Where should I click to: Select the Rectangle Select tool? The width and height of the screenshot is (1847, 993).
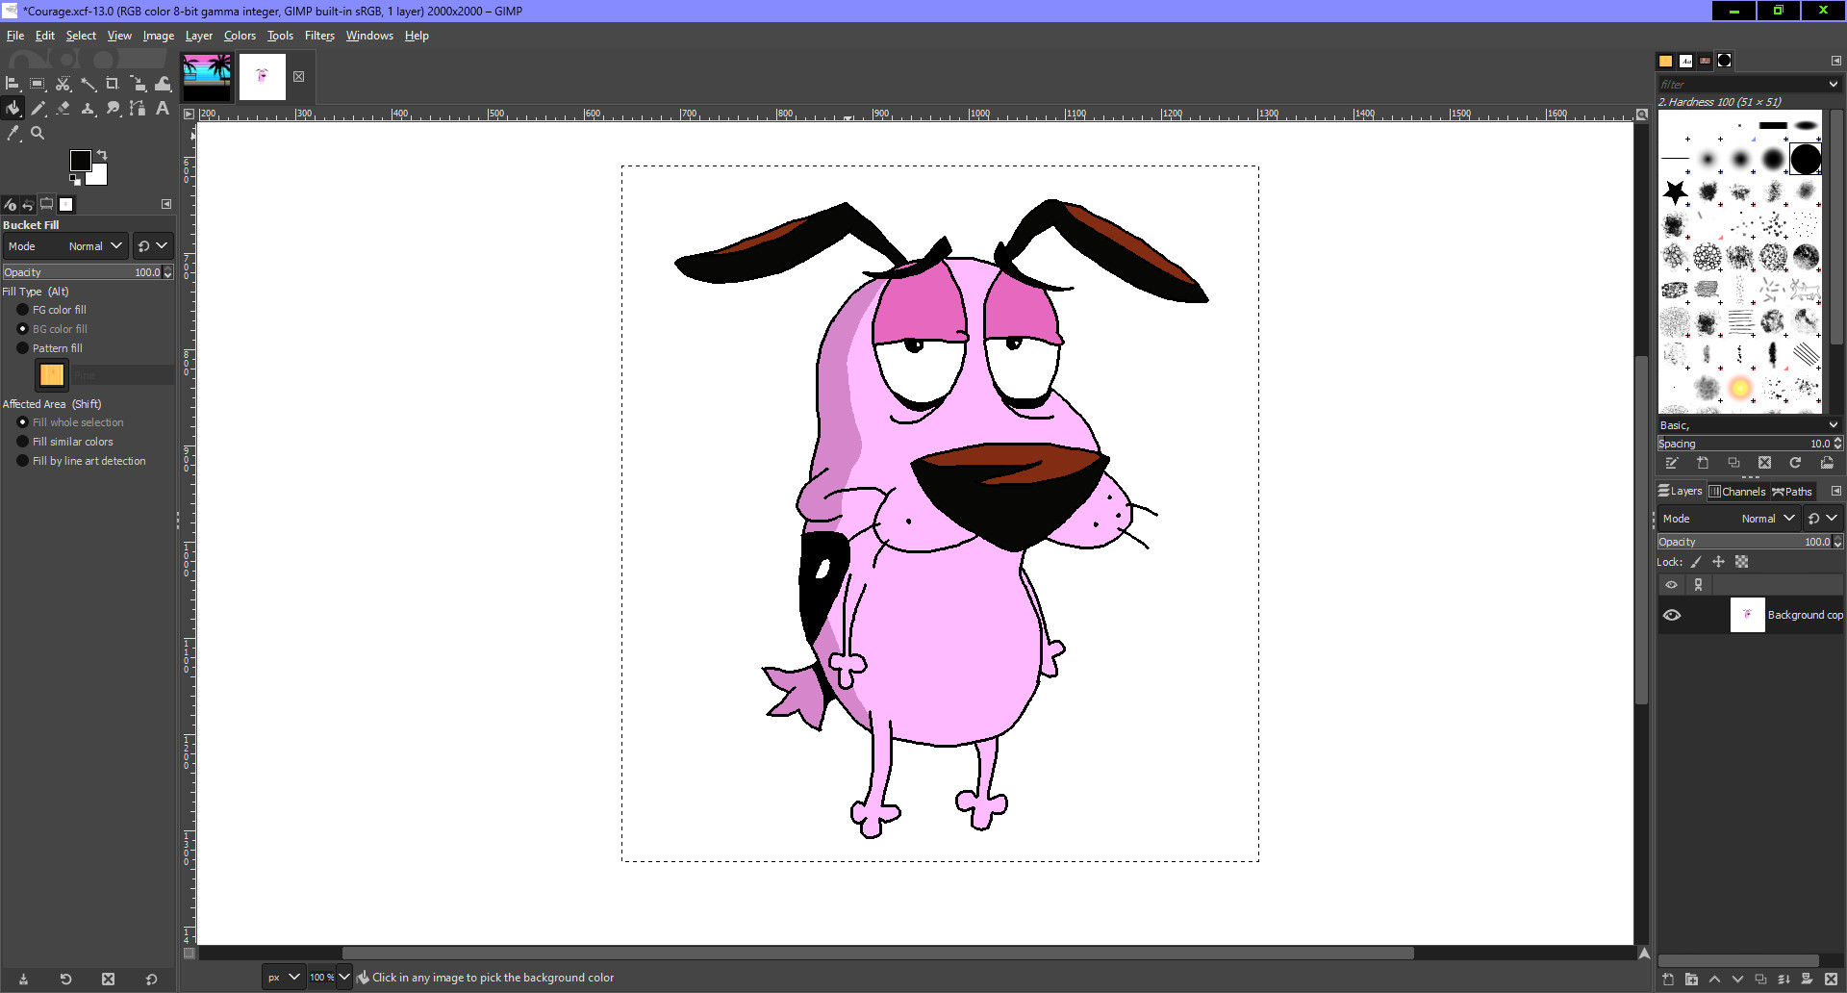[38, 84]
